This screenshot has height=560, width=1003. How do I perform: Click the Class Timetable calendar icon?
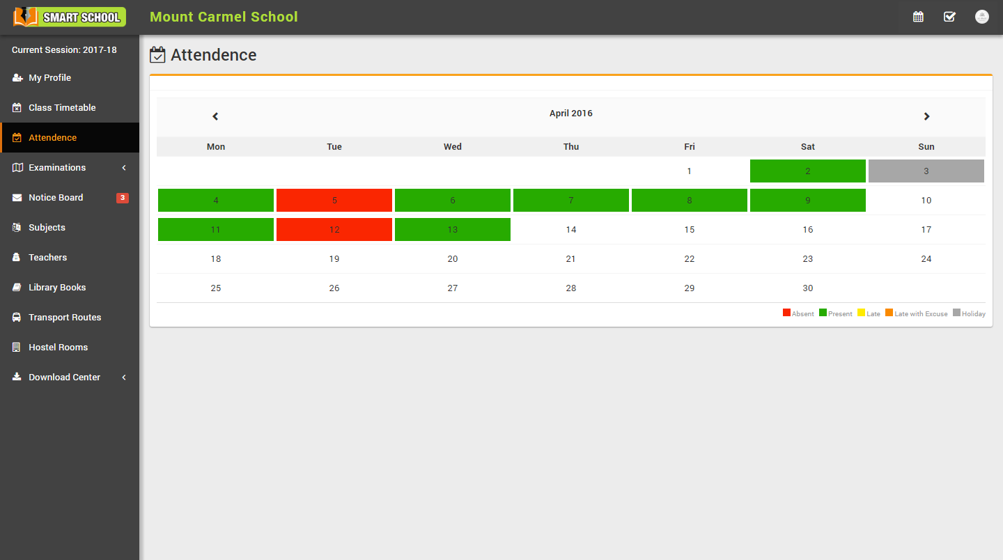17,108
